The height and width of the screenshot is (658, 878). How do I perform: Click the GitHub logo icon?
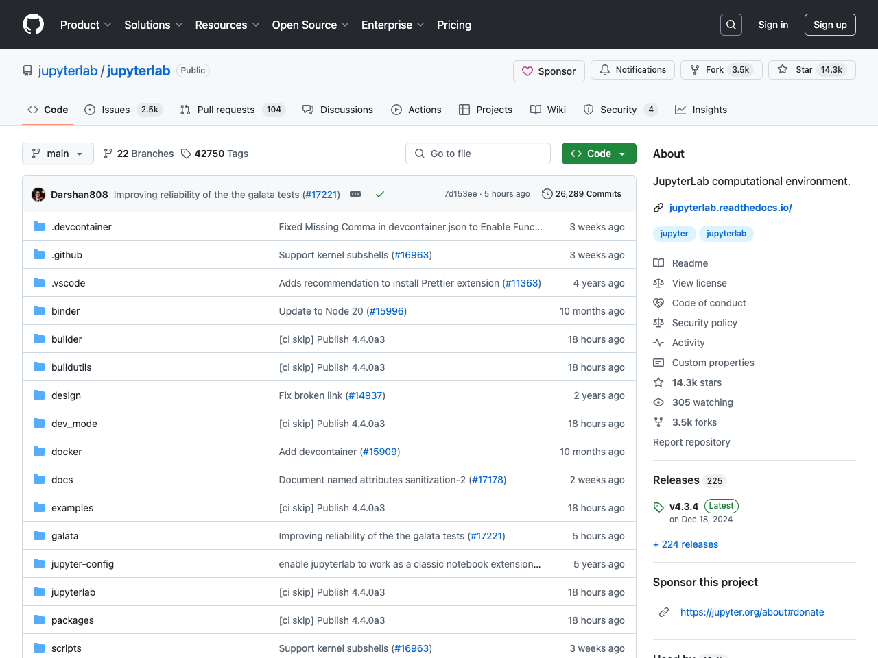[x=34, y=25]
